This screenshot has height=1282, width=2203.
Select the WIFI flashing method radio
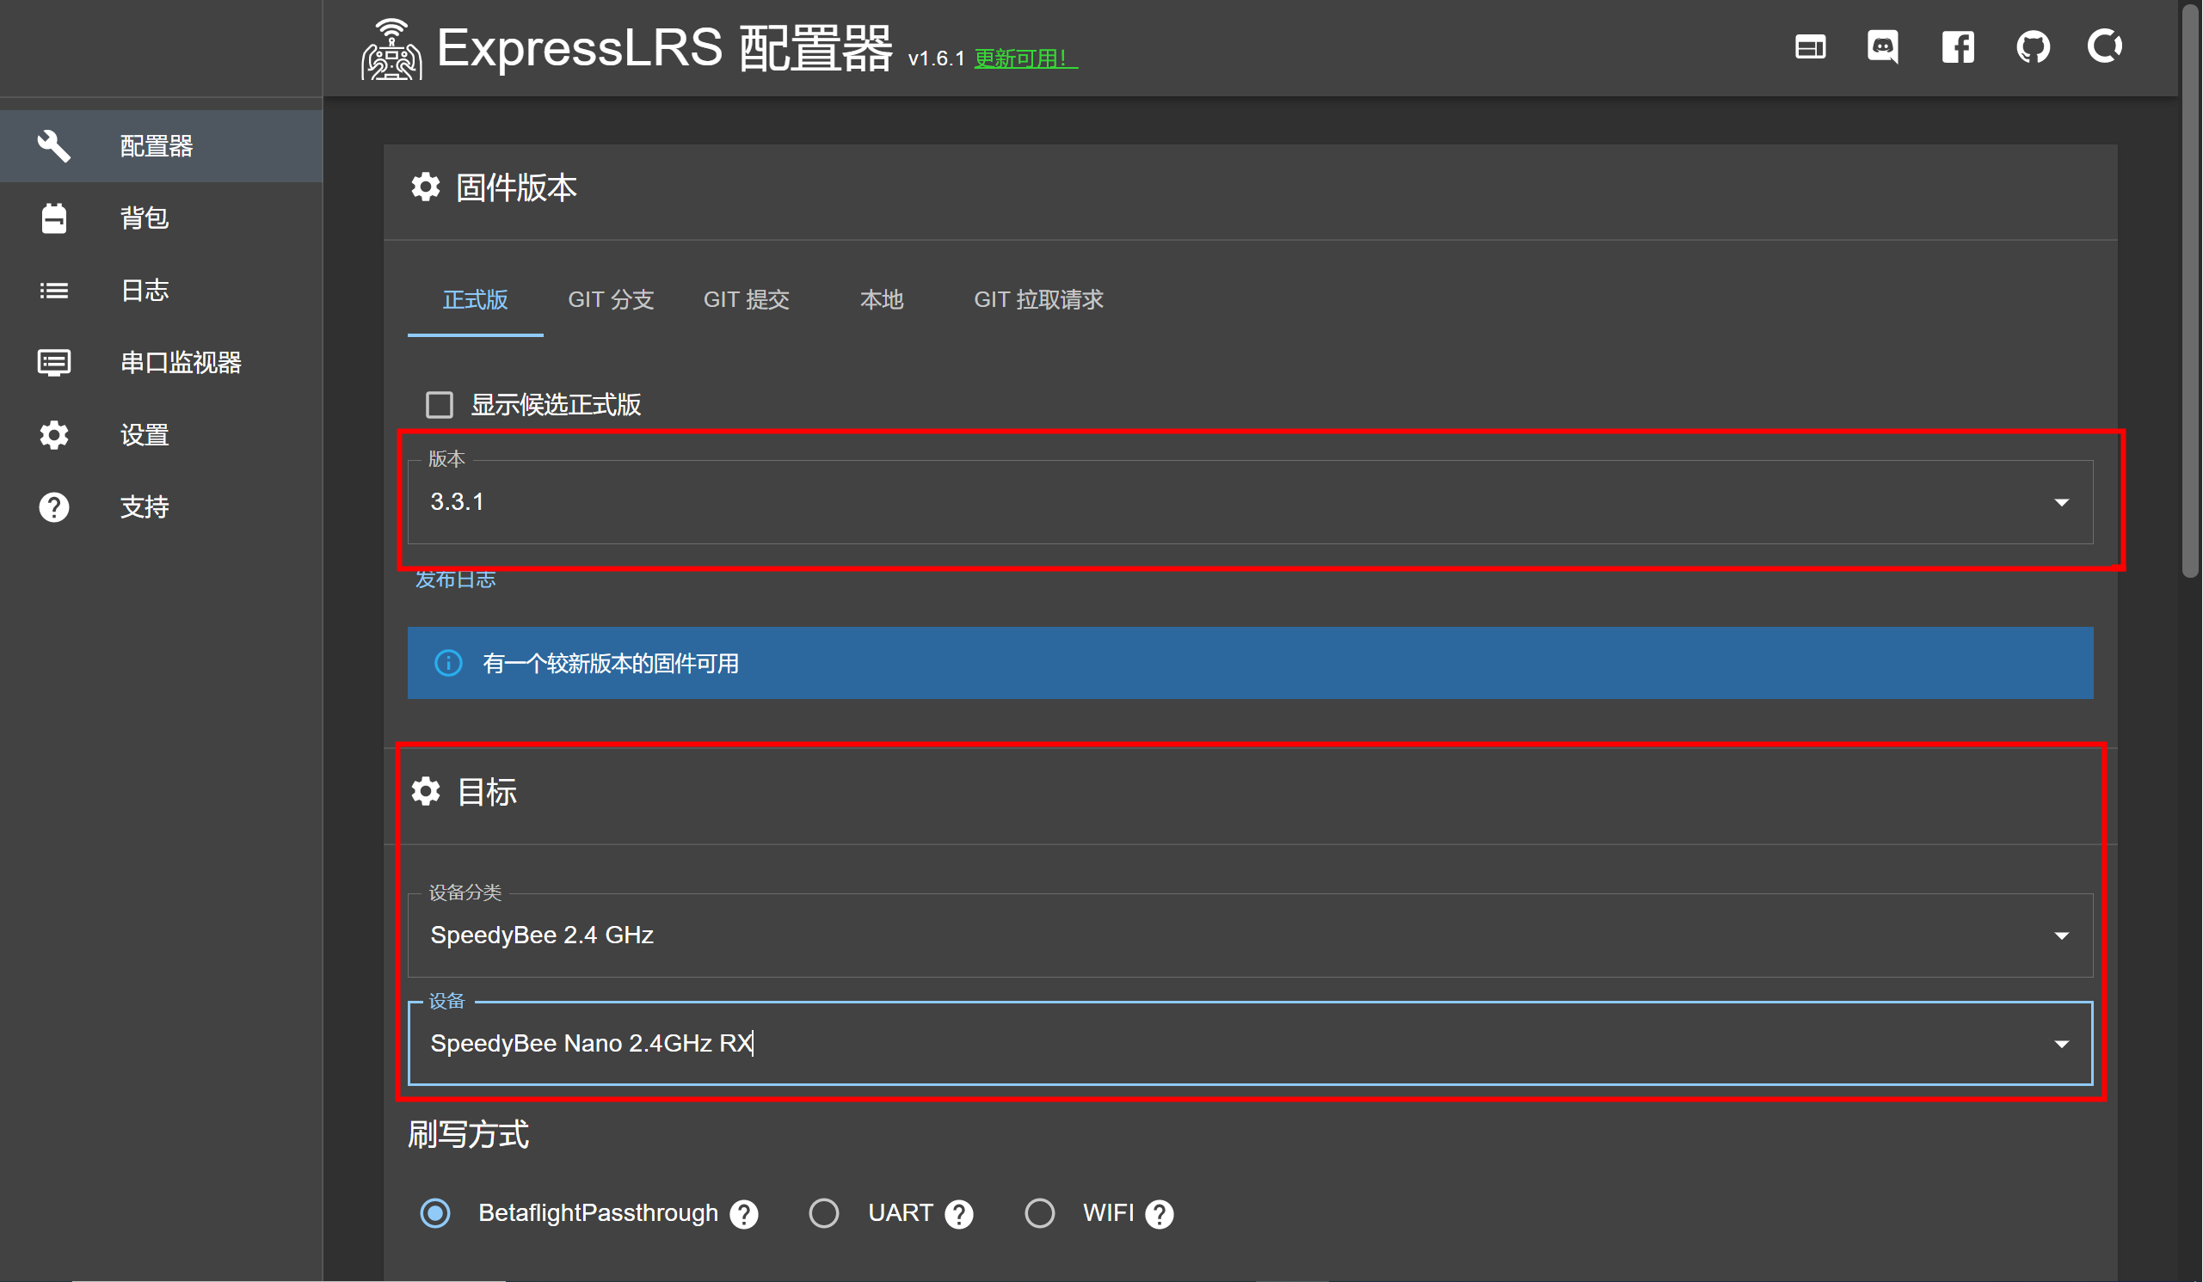(1039, 1213)
